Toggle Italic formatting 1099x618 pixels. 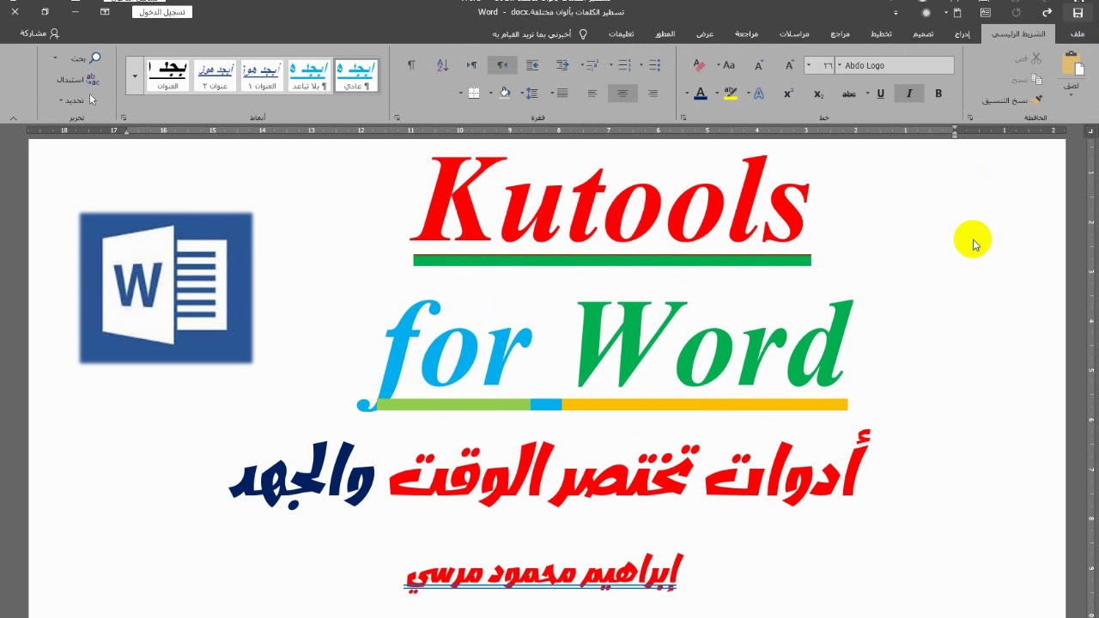click(x=909, y=94)
